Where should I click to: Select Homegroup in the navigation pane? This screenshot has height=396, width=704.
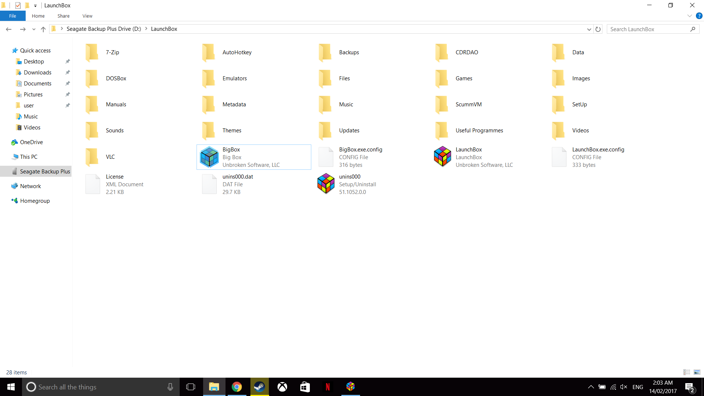(35, 201)
